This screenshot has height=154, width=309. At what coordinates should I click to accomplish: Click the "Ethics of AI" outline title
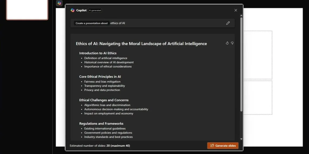141,43
